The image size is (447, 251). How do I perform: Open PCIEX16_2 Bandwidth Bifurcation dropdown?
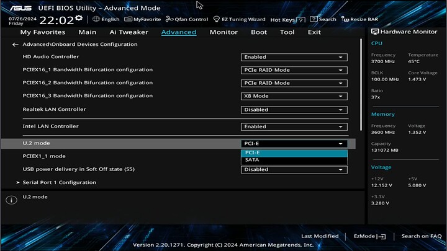(294, 83)
